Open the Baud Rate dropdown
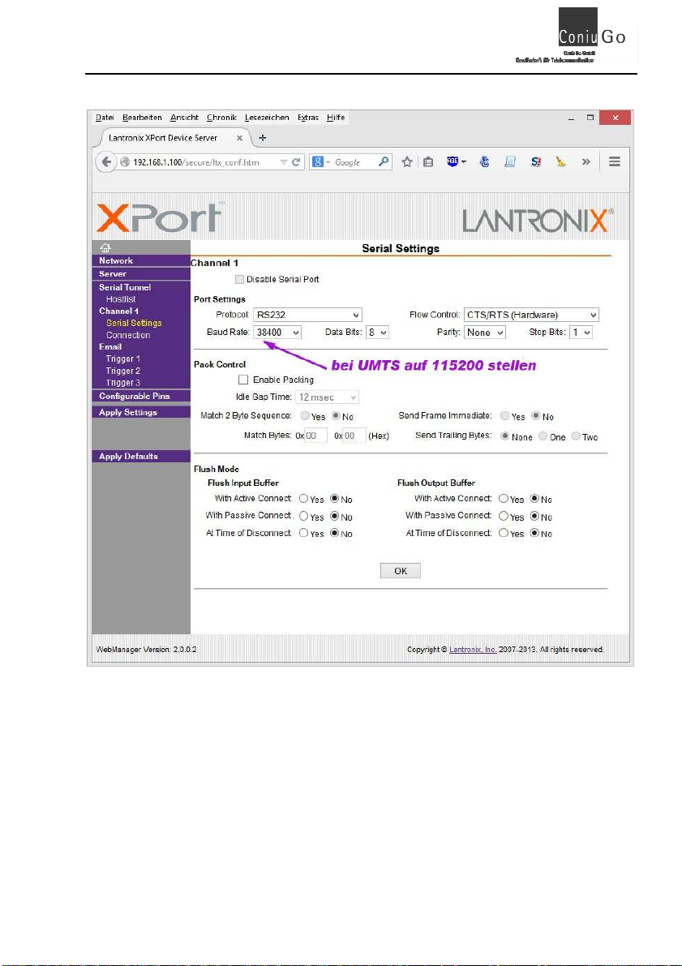 coord(277,332)
